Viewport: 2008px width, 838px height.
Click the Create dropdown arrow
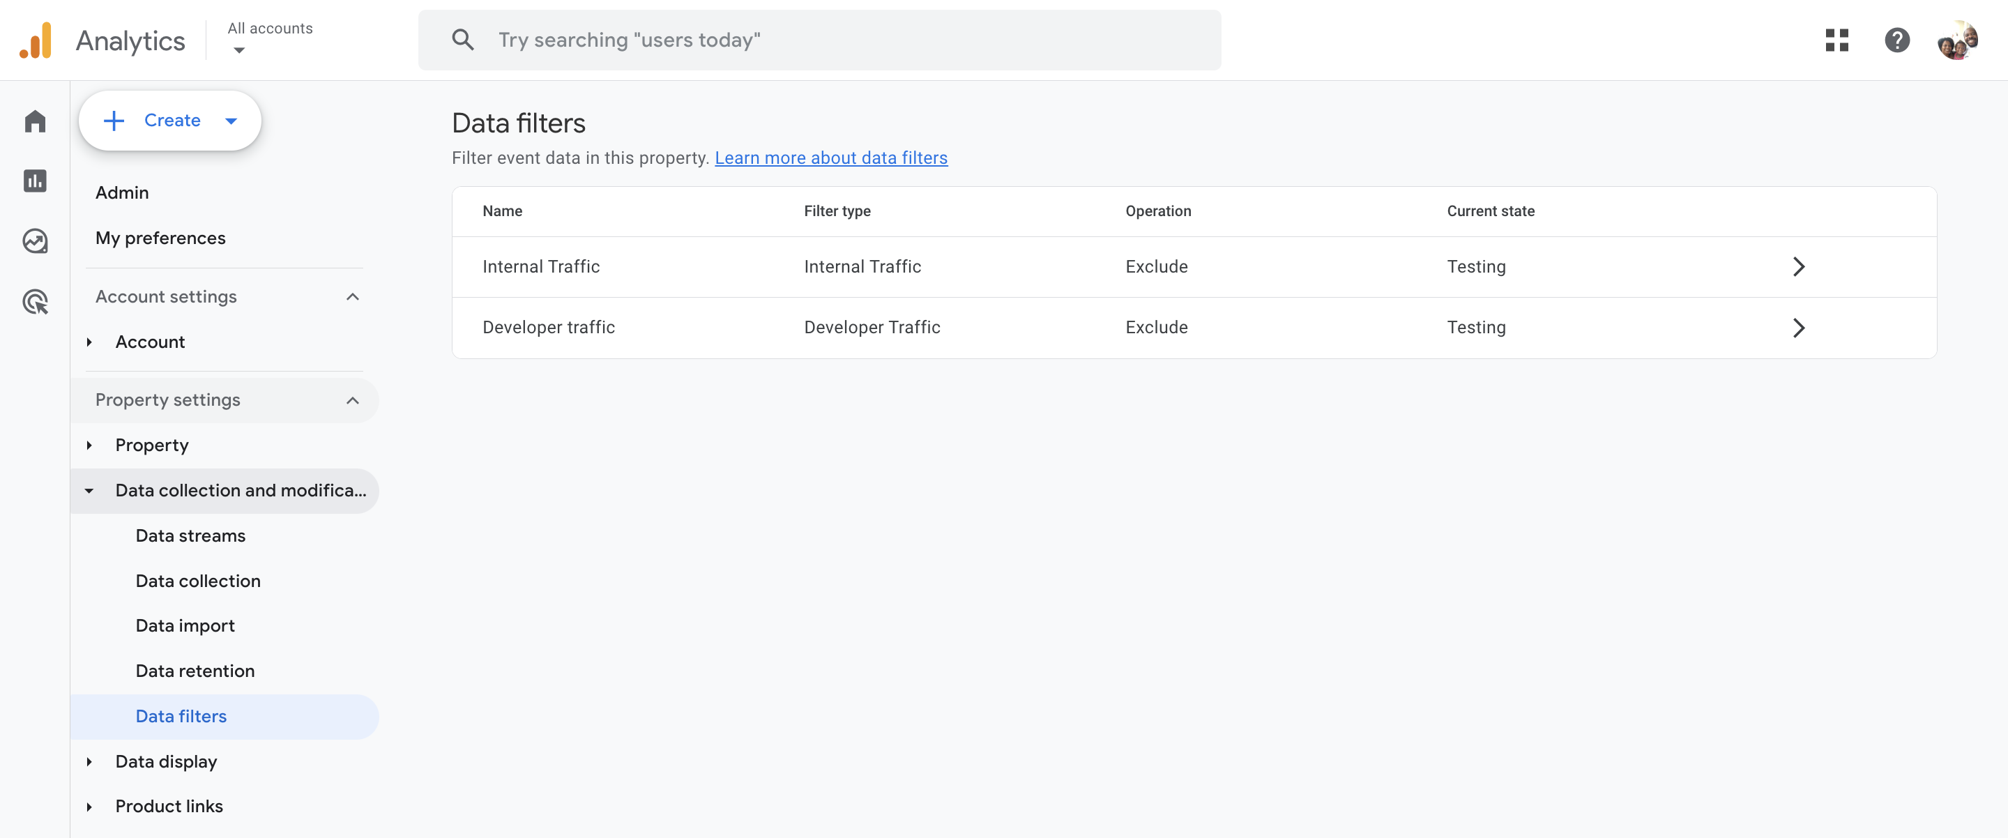[231, 119]
